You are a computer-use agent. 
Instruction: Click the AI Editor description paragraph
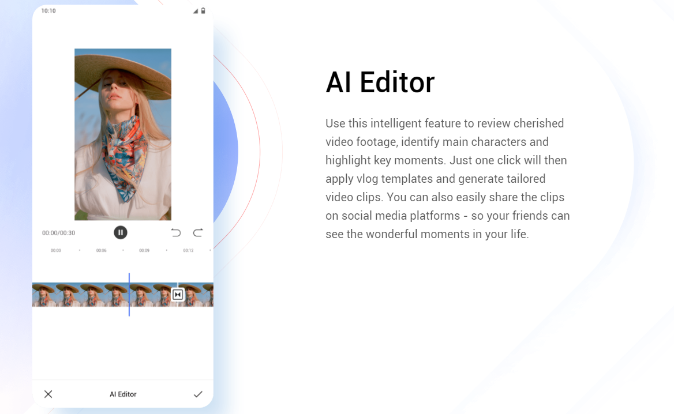click(x=447, y=179)
